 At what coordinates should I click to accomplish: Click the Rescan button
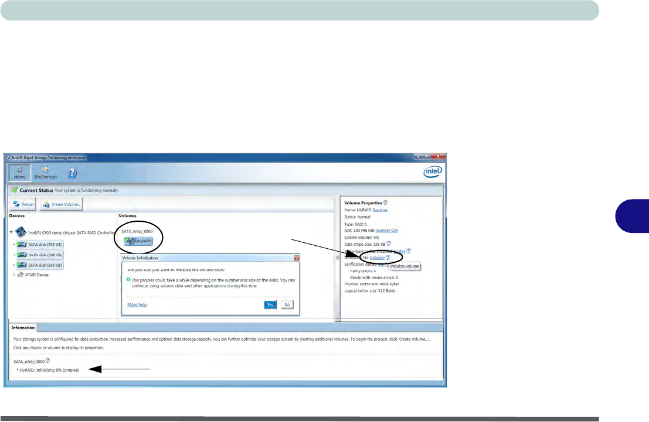pyautogui.click(x=23, y=204)
